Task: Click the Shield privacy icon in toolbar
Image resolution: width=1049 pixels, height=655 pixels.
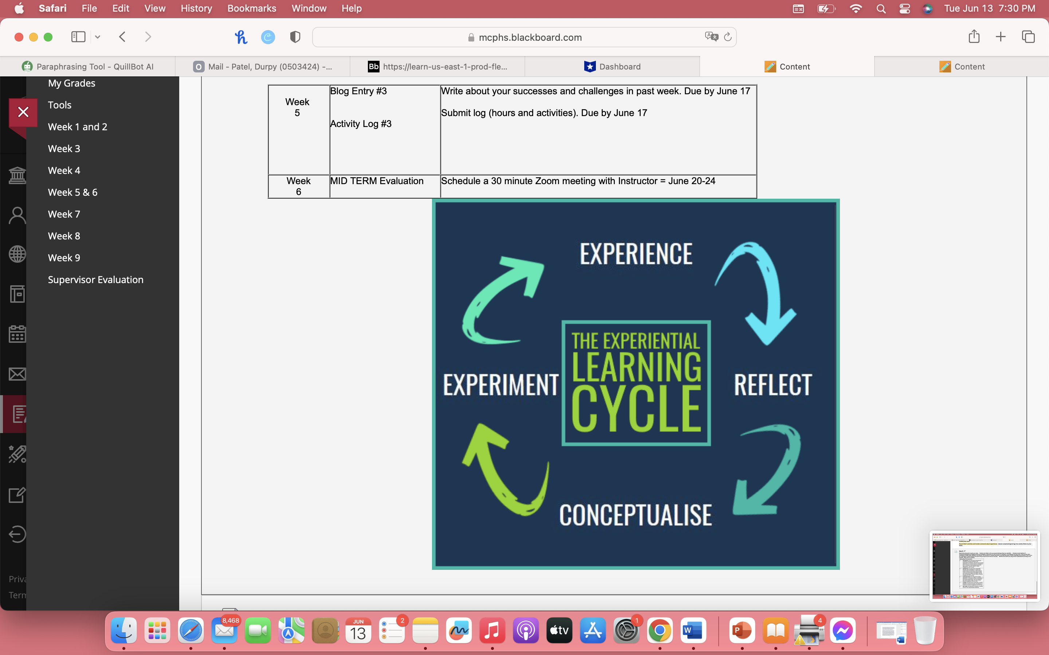Action: click(x=295, y=36)
